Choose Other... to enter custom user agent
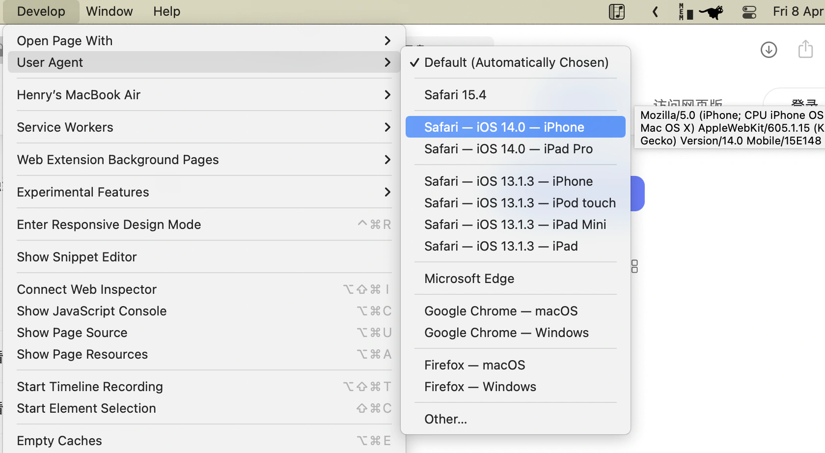825x453 pixels. click(445, 419)
